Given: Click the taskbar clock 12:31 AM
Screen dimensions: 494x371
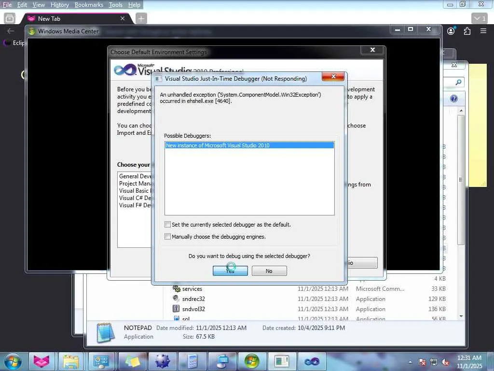Looking at the screenshot, I should click(469, 358).
